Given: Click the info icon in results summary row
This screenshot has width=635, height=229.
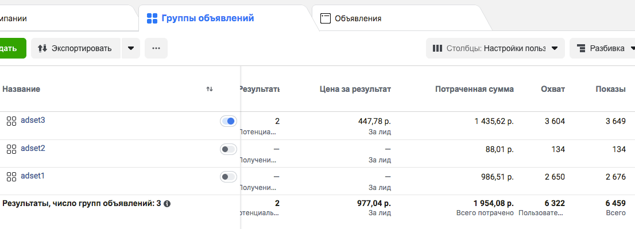Looking at the screenshot, I should pos(167,204).
